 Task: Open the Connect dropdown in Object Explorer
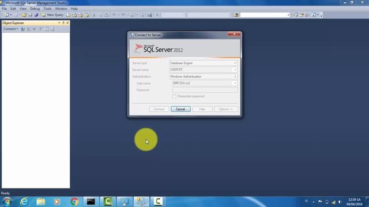pyautogui.click(x=10, y=29)
